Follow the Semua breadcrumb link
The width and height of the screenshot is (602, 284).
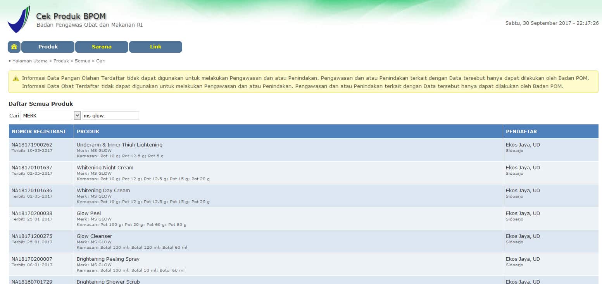[83, 61]
